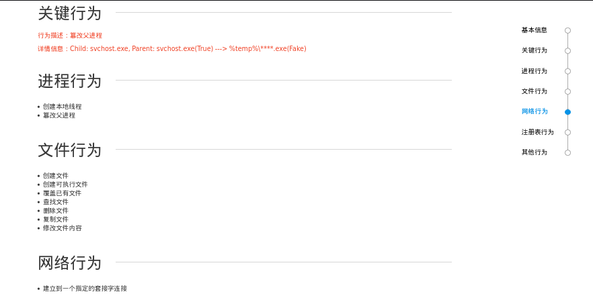The height and width of the screenshot is (298, 593).
Task: Click the circle marker beside 进程行为
Action: [567, 71]
